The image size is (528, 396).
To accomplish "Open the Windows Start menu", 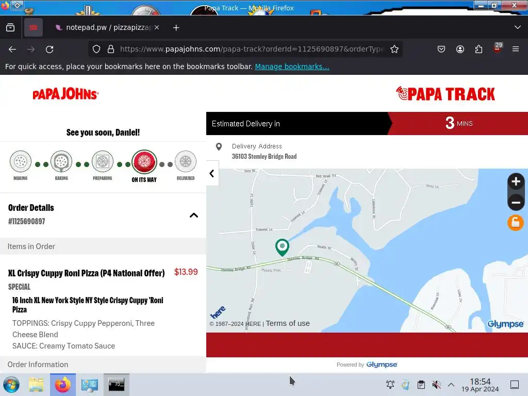I will coord(11,385).
